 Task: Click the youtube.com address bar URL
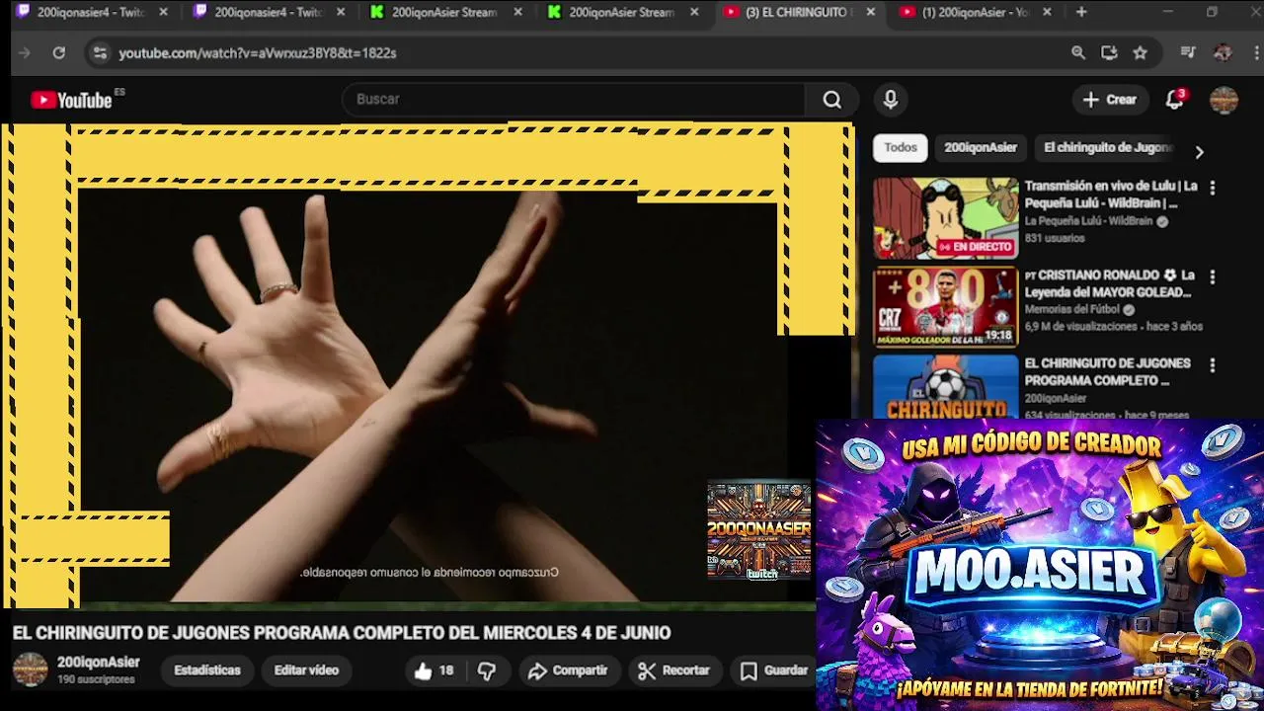click(258, 53)
